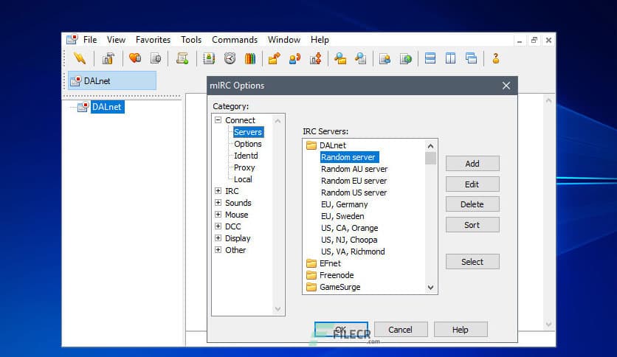Open the Window menu
Screen dimensions: 617x357
(x=284, y=40)
